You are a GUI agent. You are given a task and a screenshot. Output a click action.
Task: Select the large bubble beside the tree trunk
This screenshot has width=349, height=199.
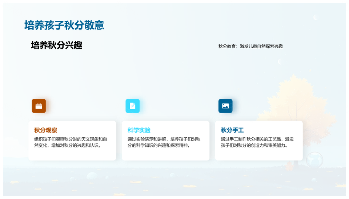coord(314,160)
